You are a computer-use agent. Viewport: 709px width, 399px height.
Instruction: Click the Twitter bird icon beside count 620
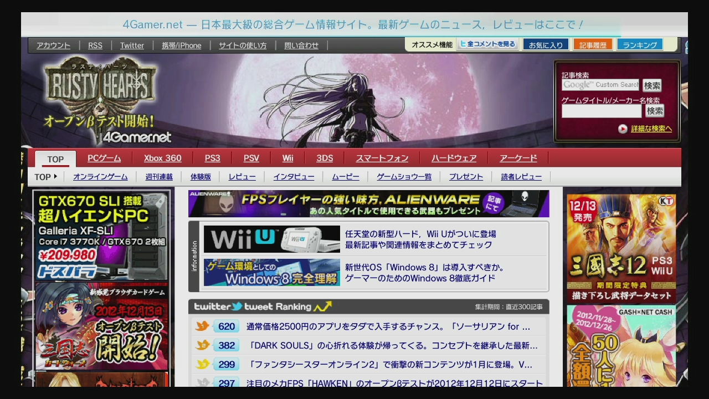coord(202,326)
